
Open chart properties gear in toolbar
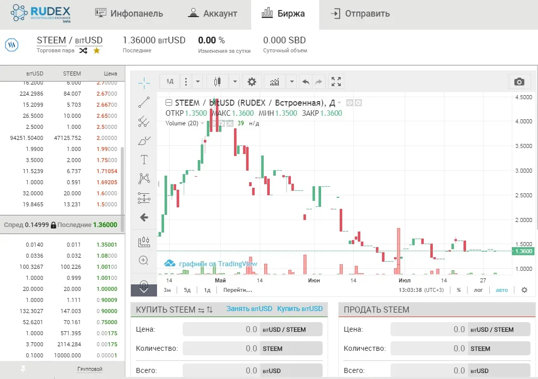click(252, 82)
